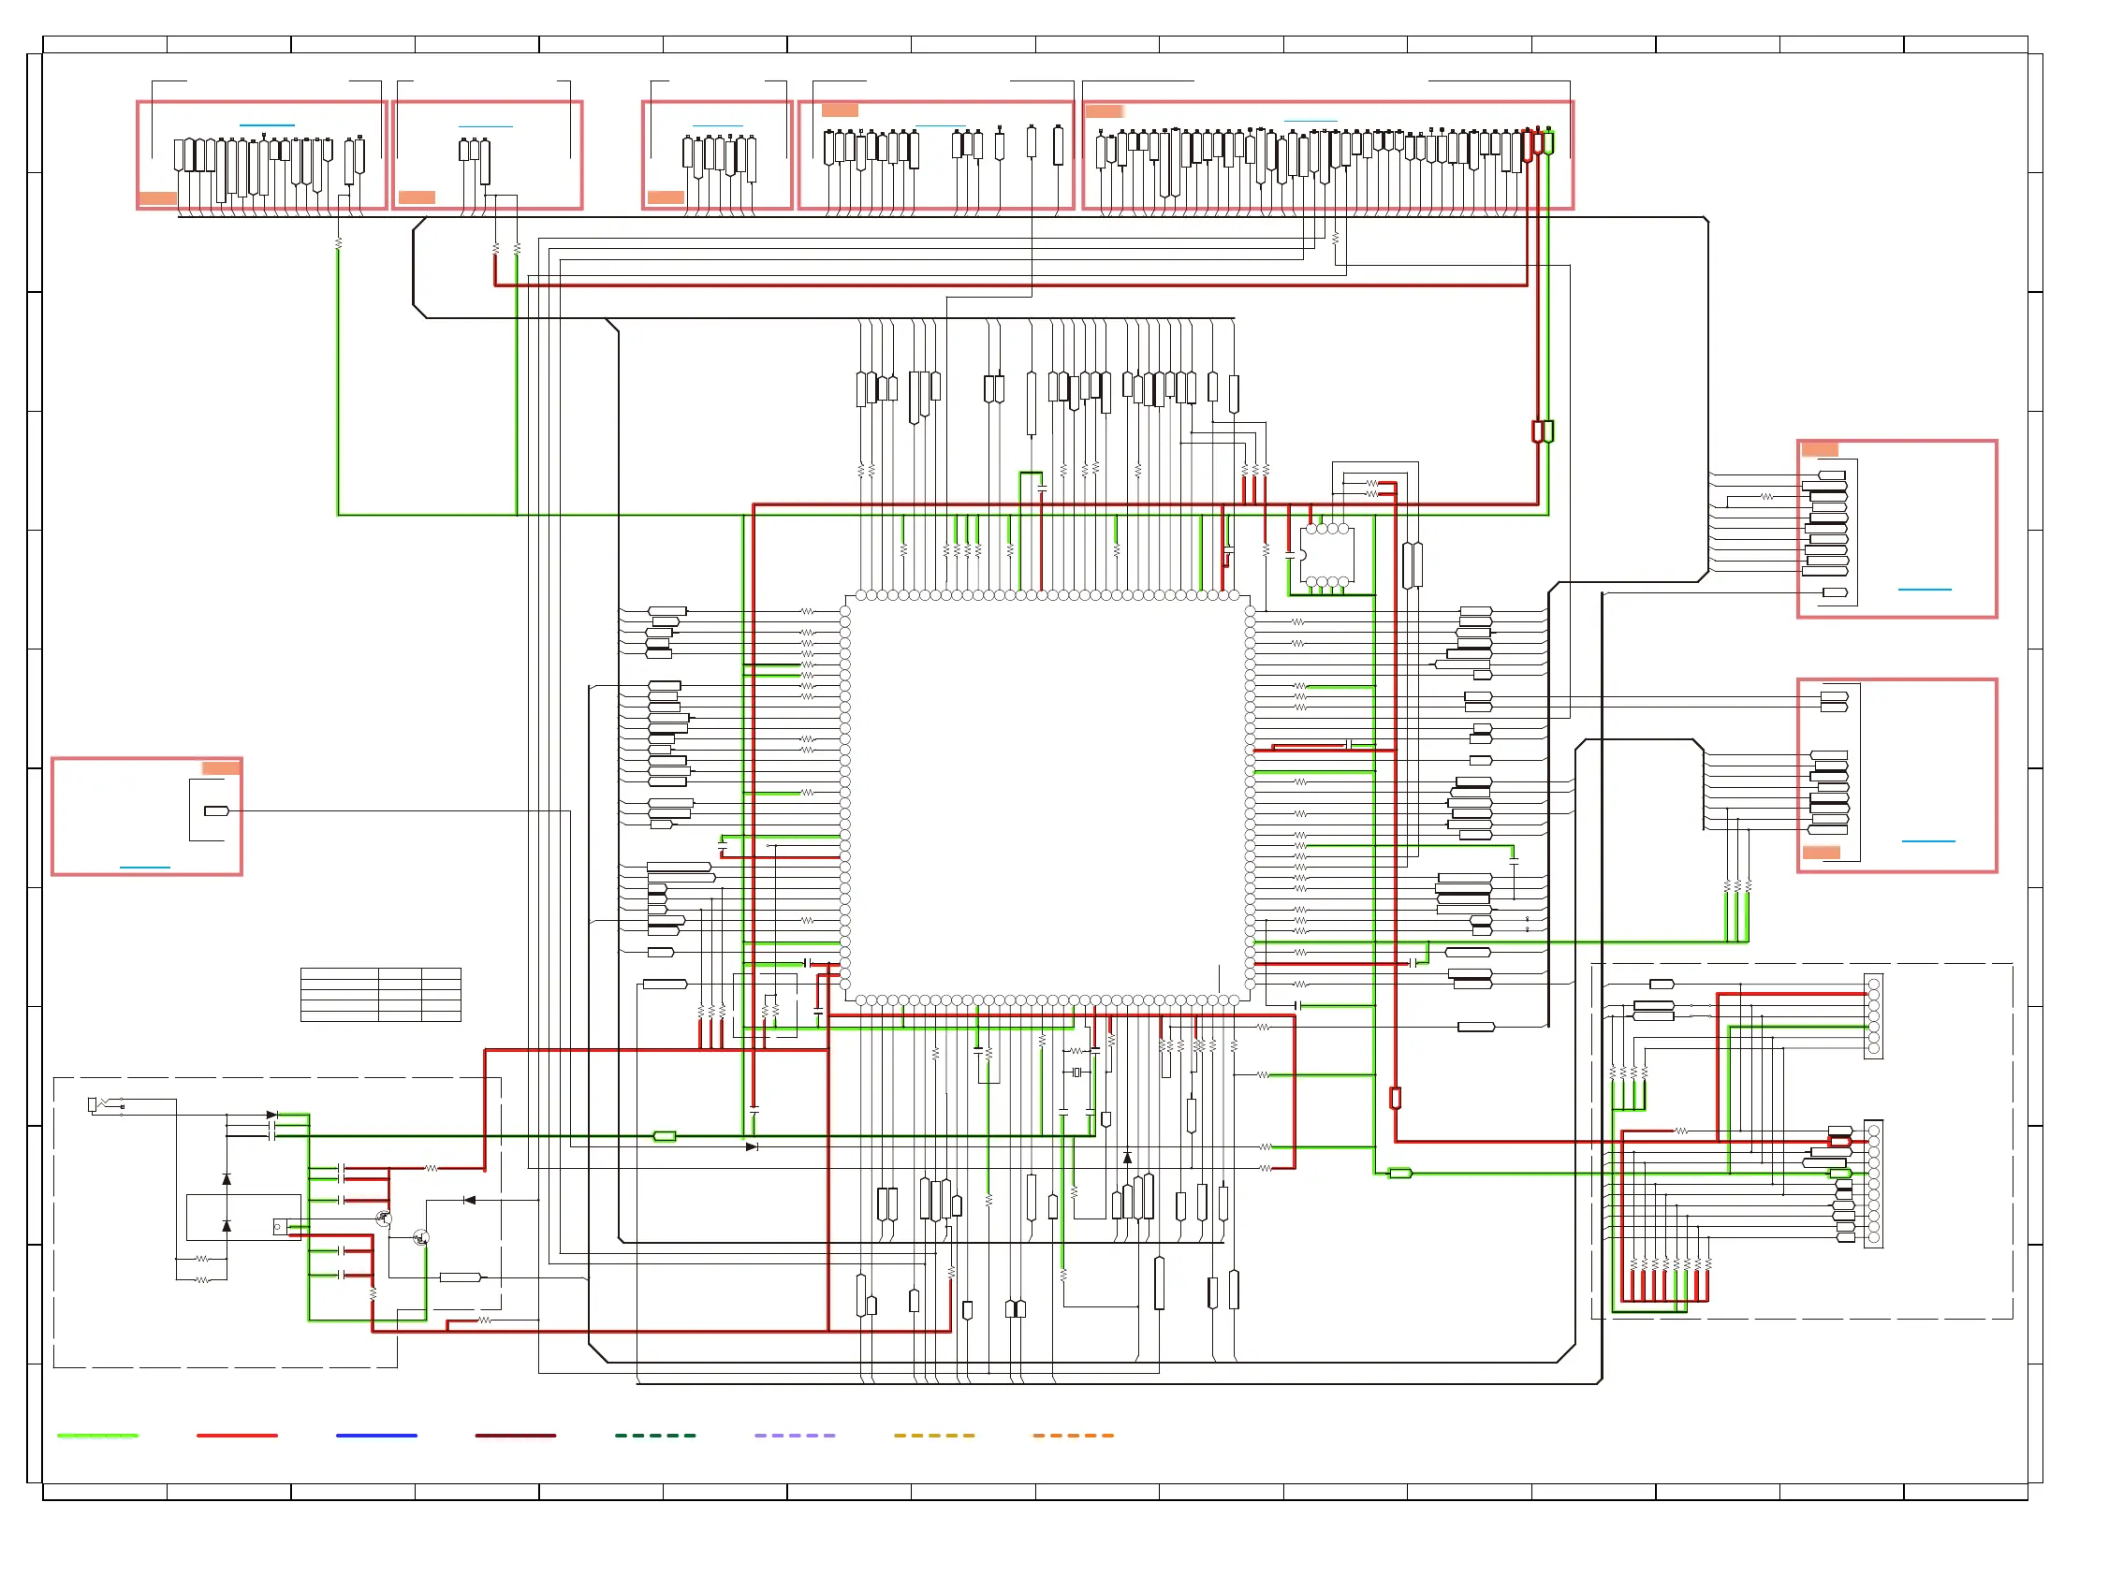Click the bright green solid legend line

[x=97, y=1435]
